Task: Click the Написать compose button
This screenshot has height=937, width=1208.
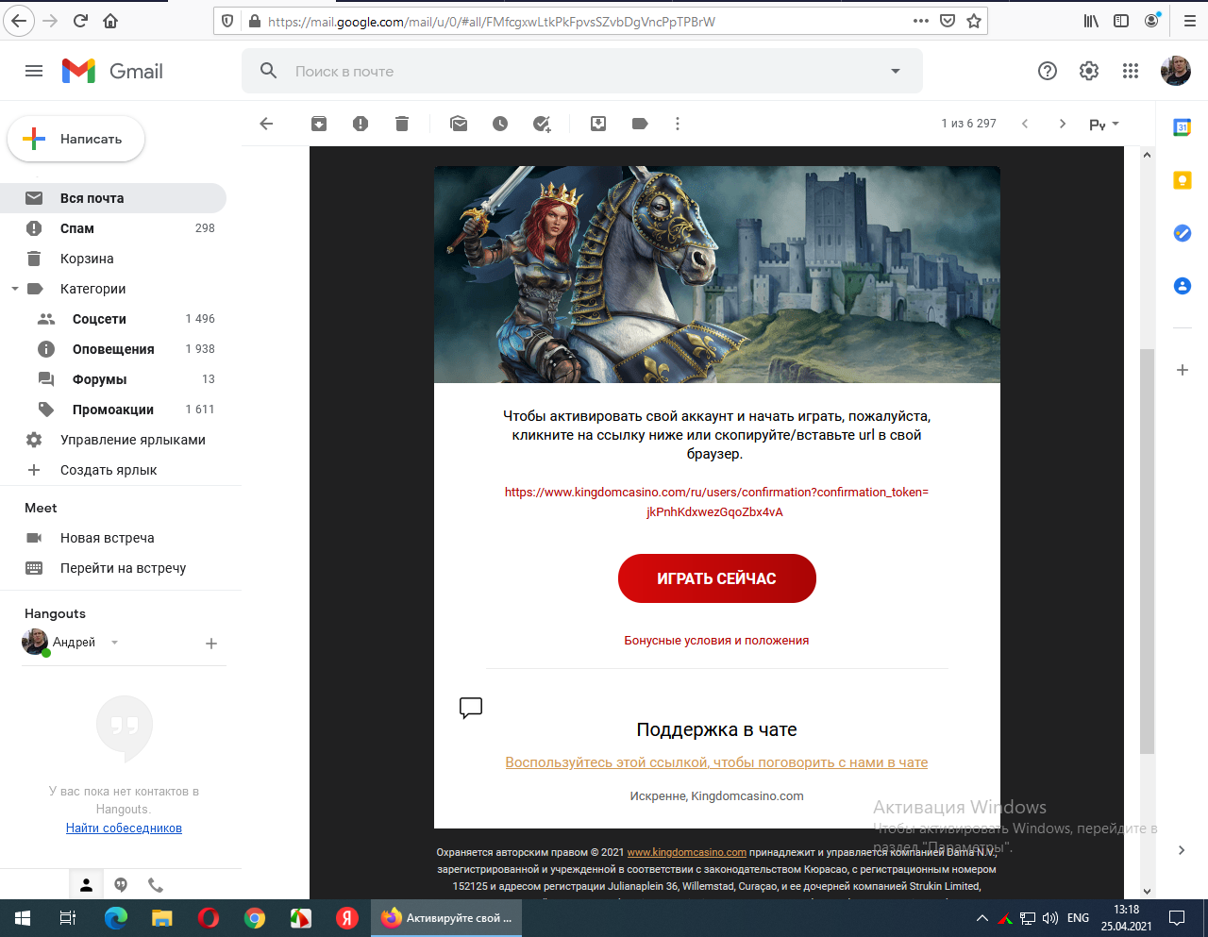Action: (76, 139)
